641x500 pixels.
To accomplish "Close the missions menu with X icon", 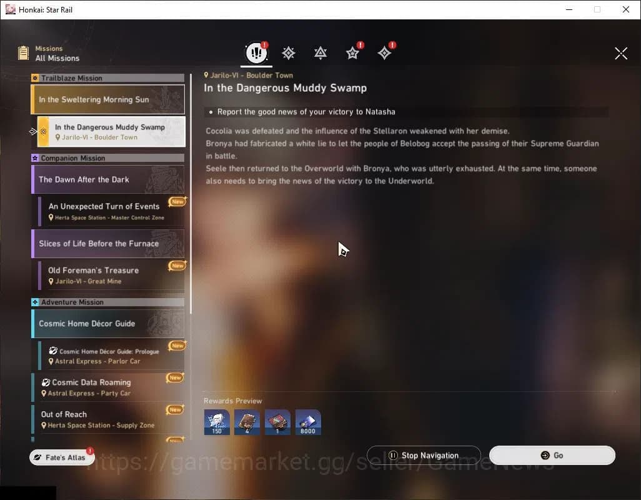I will 621,53.
